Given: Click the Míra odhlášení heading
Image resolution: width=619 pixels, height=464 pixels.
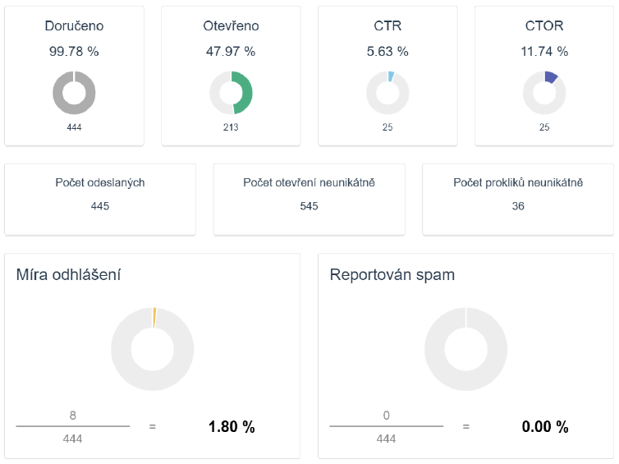Looking at the screenshot, I should click(69, 274).
